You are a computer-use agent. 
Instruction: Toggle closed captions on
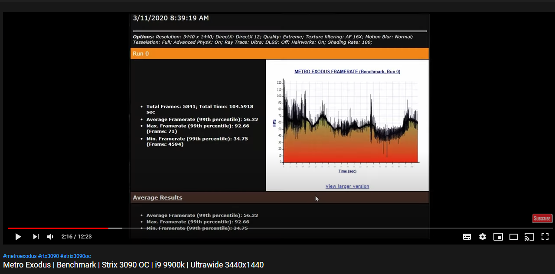click(467, 237)
